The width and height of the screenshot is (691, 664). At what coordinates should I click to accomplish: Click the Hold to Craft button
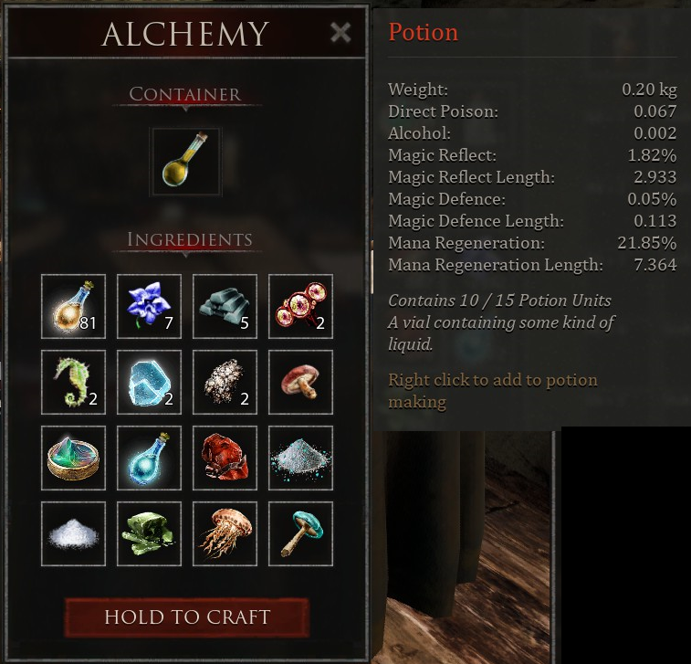click(187, 617)
